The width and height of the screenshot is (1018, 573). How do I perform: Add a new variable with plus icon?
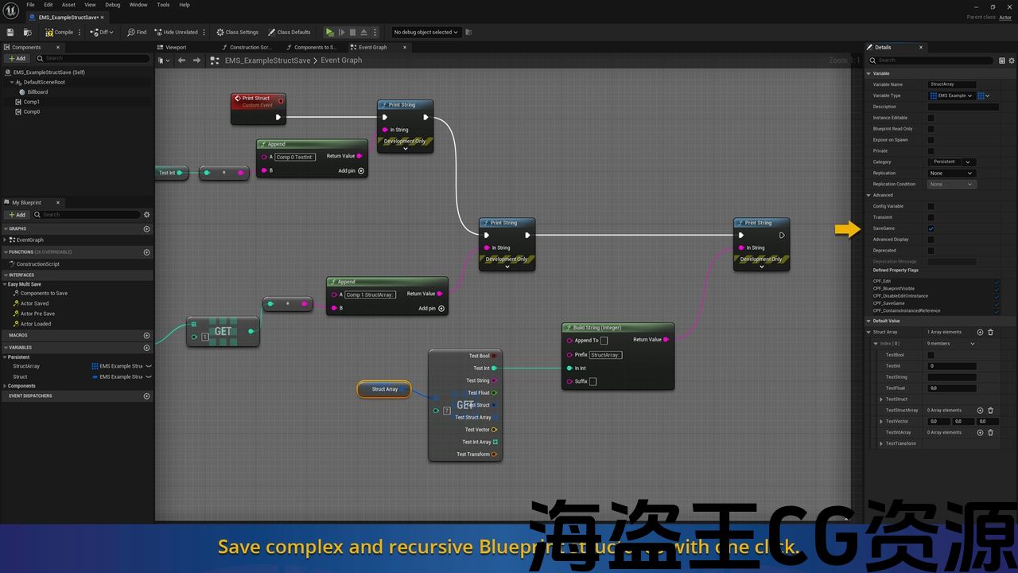[x=146, y=348]
